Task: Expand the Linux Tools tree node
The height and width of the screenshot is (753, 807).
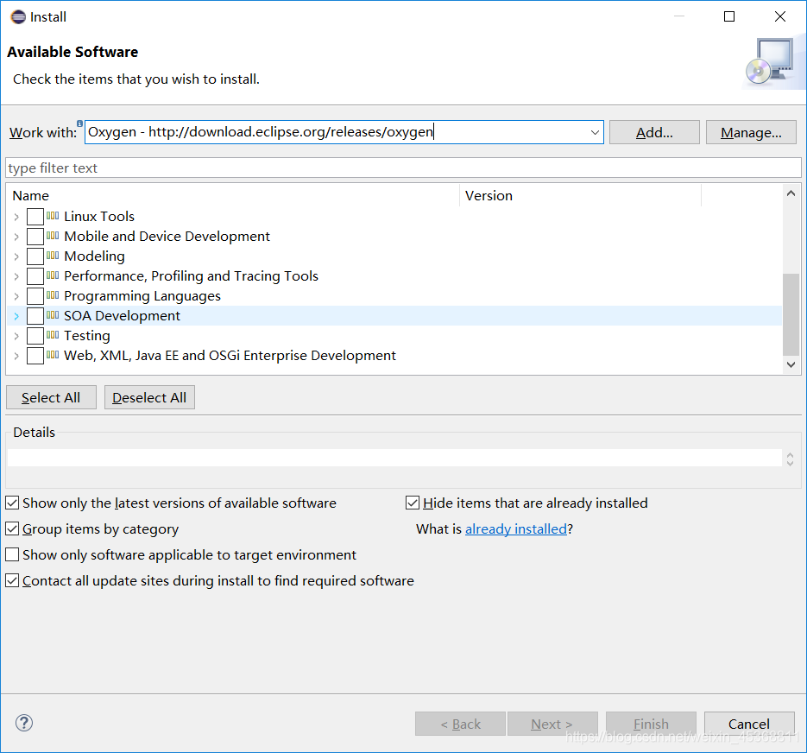Action: [16, 217]
